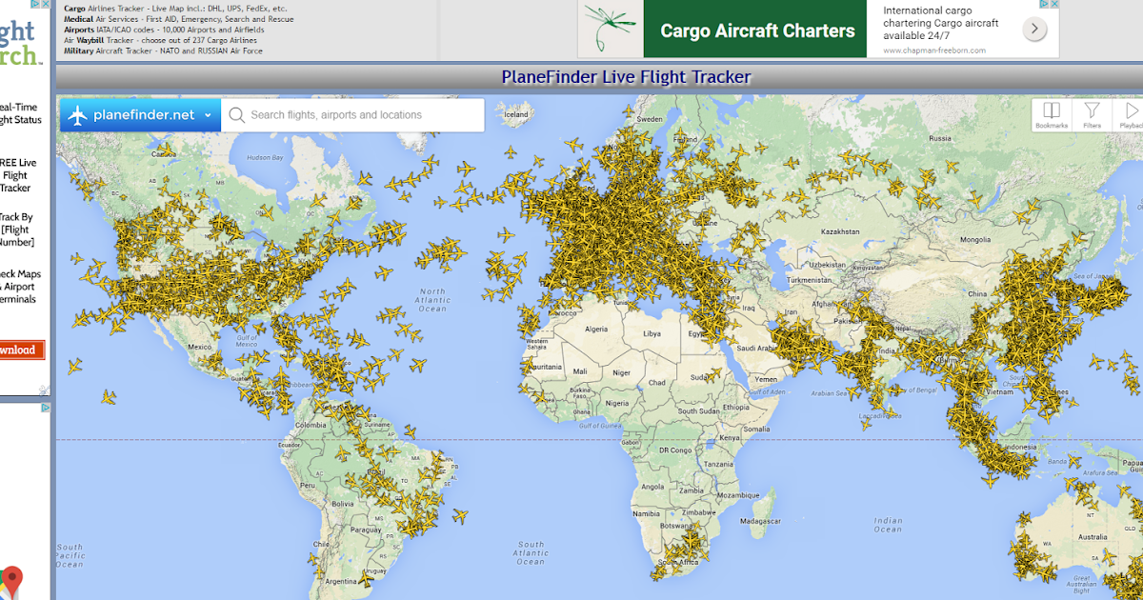Click the magnifier search icon
The height and width of the screenshot is (600, 1143).
pyautogui.click(x=236, y=115)
